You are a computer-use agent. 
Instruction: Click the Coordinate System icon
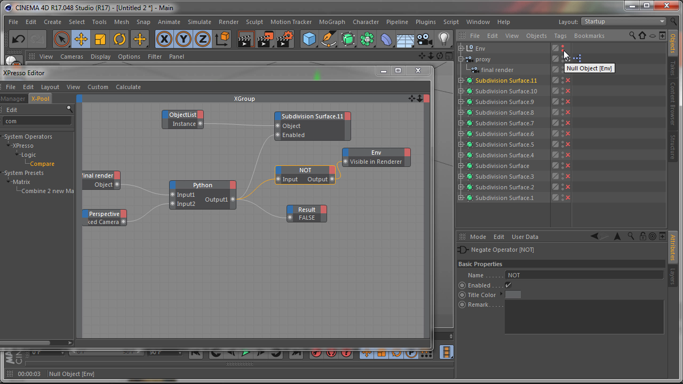point(222,39)
